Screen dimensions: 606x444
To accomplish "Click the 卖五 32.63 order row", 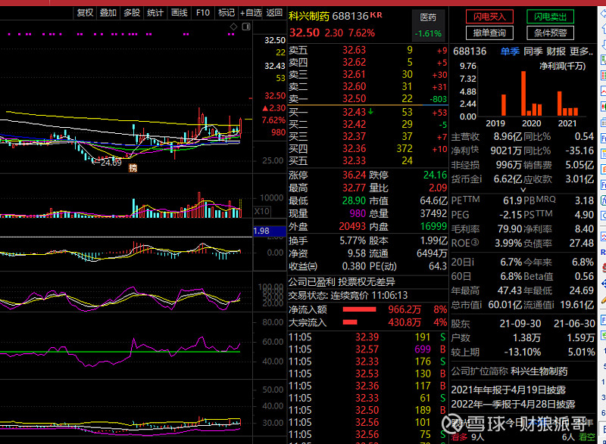I will tap(368, 50).
